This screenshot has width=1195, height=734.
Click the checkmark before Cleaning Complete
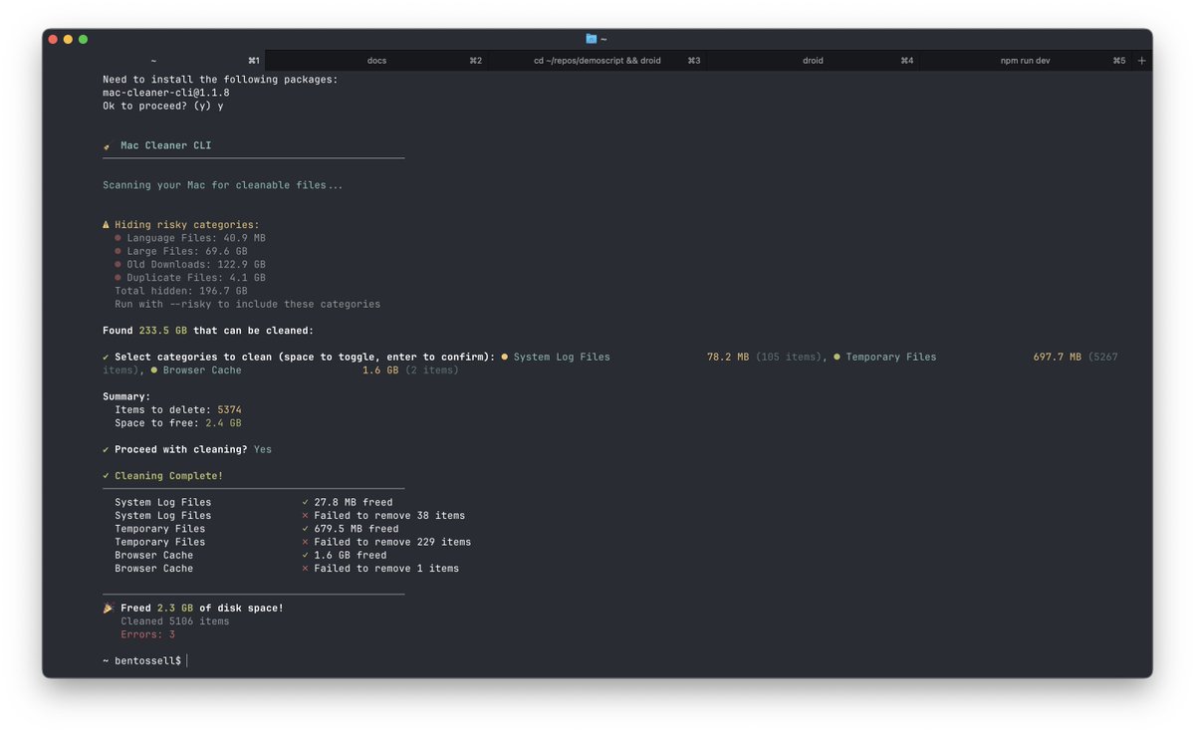point(107,476)
